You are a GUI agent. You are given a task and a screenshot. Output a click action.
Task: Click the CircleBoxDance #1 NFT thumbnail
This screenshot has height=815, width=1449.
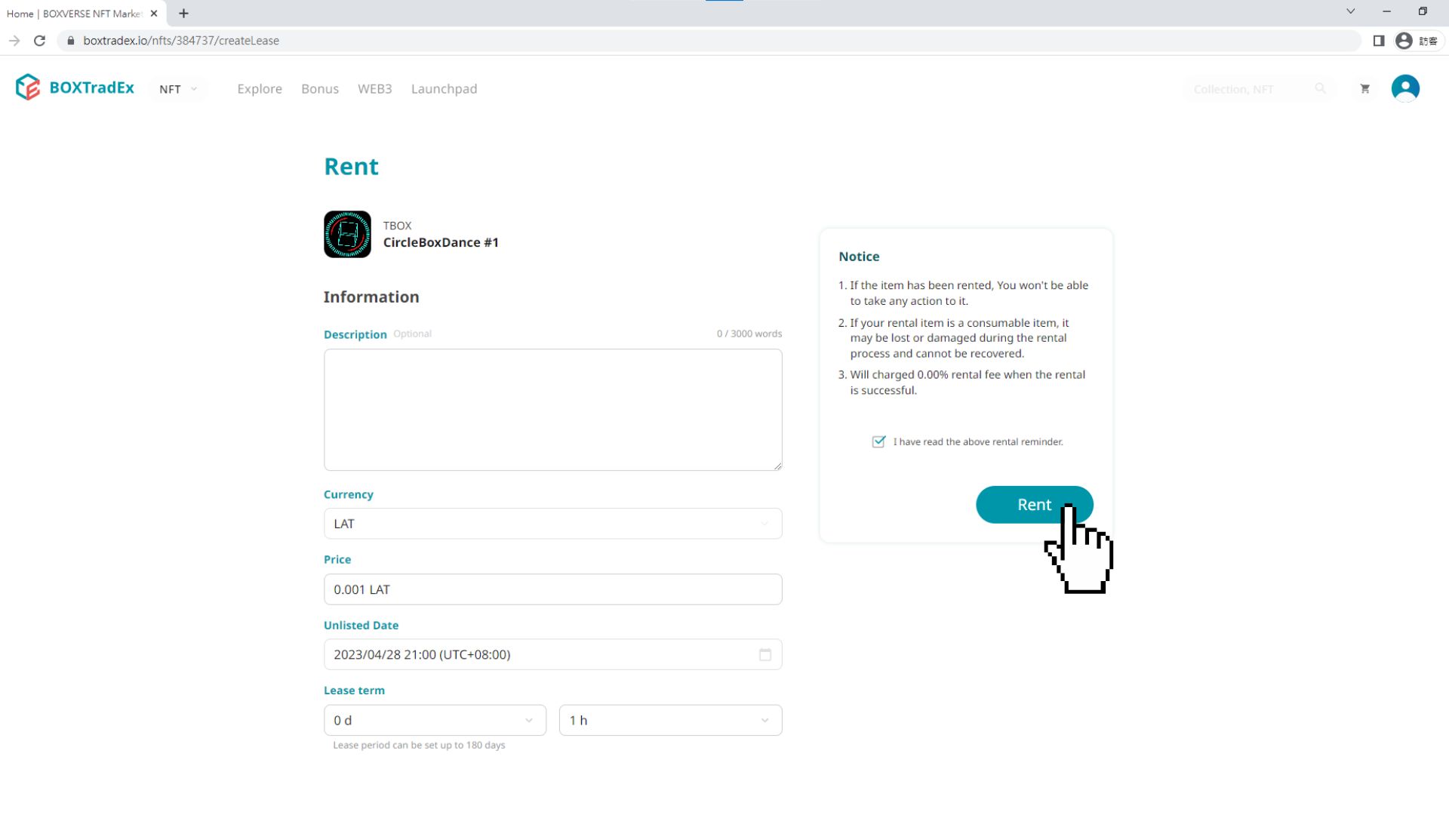coord(347,235)
